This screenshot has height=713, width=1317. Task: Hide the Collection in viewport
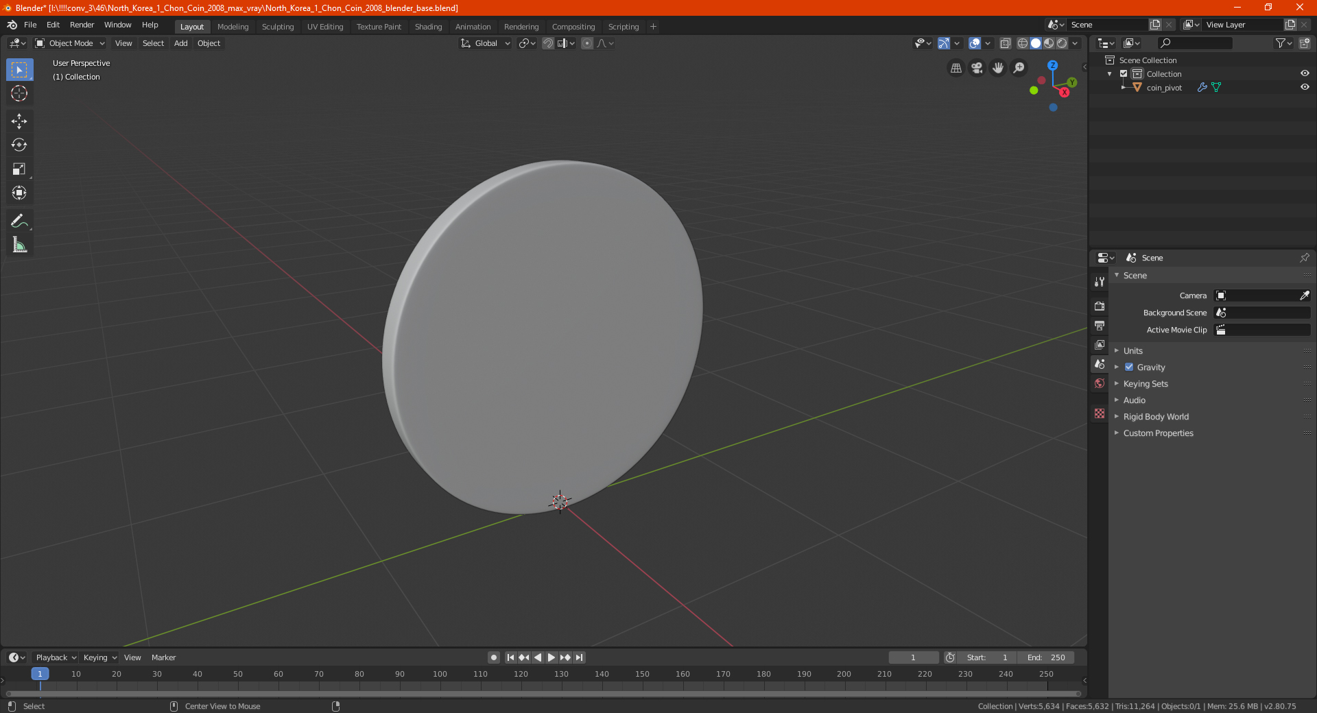pos(1305,73)
